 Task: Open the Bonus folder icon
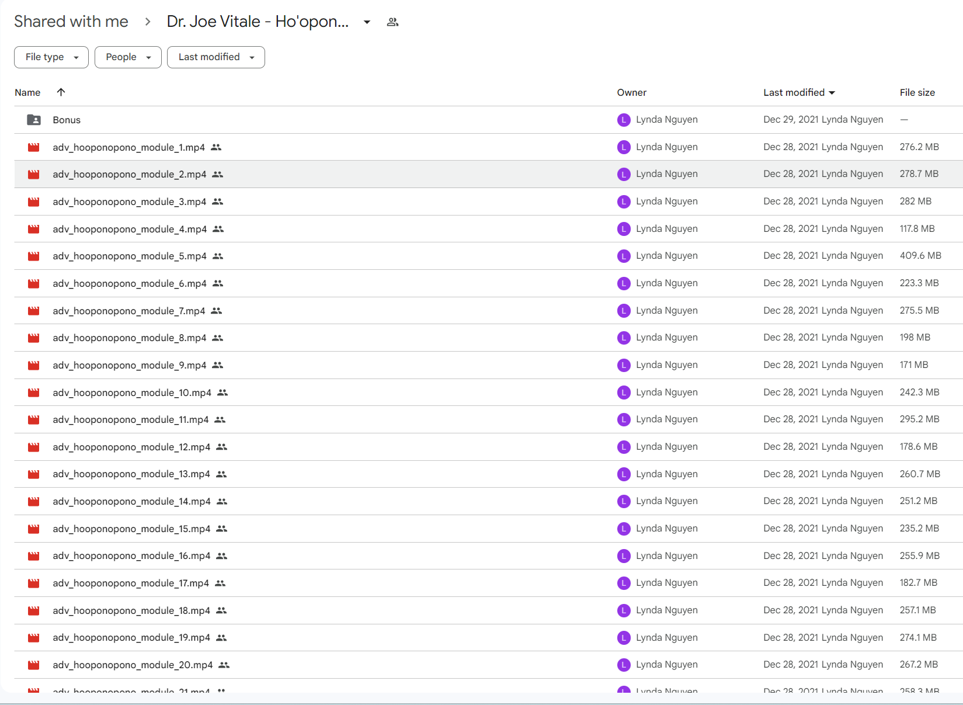[34, 120]
